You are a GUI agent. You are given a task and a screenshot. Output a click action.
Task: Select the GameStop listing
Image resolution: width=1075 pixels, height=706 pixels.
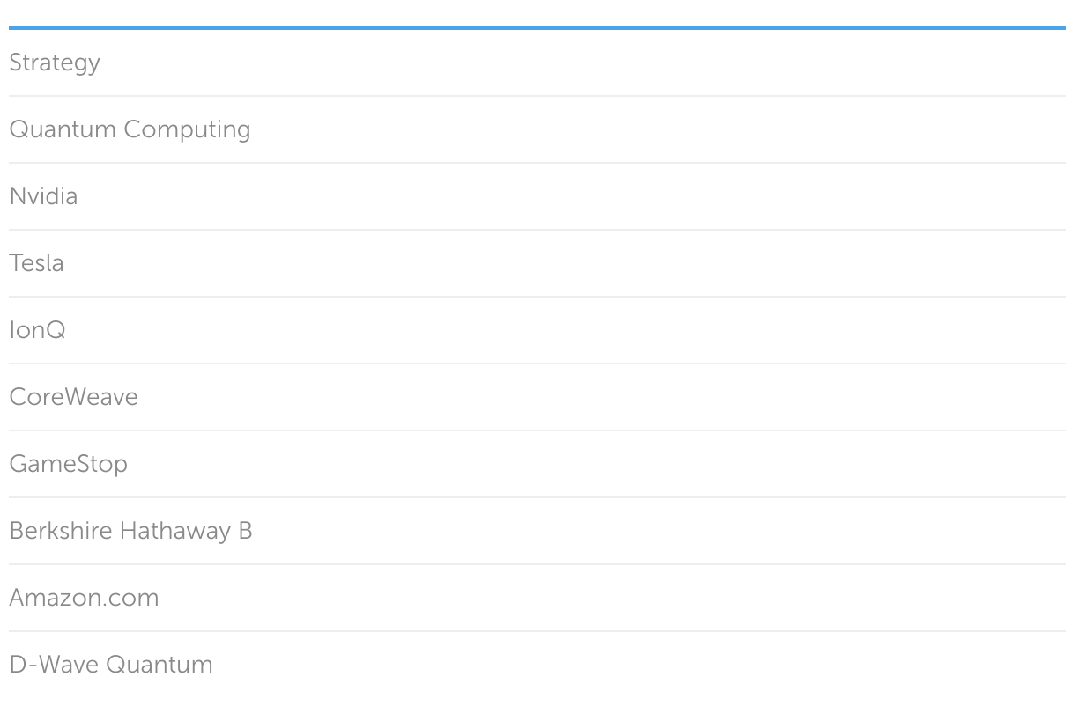(68, 464)
